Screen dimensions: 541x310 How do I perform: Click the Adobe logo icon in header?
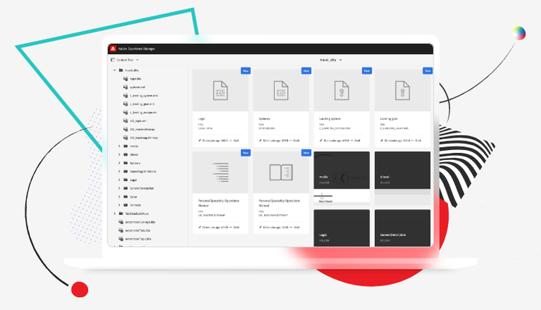point(113,49)
